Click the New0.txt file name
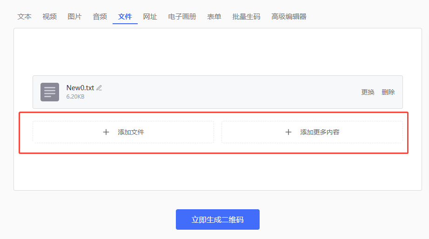Image resolution: width=429 pixels, height=239 pixels. pyautogui.click(x=80, y=88)
